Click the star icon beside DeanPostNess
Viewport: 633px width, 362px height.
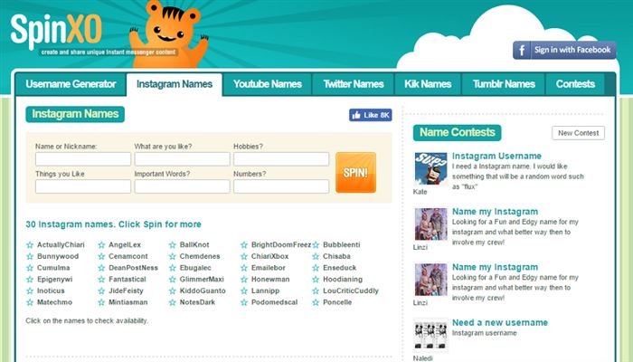click(x=101, y=268)
